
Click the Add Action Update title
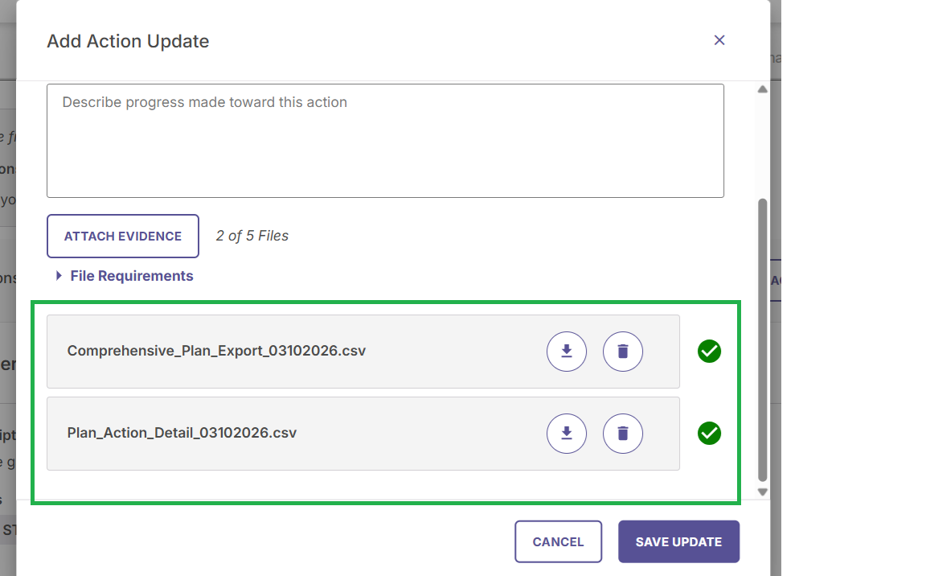pyautogui.click(x=128, y=41)
